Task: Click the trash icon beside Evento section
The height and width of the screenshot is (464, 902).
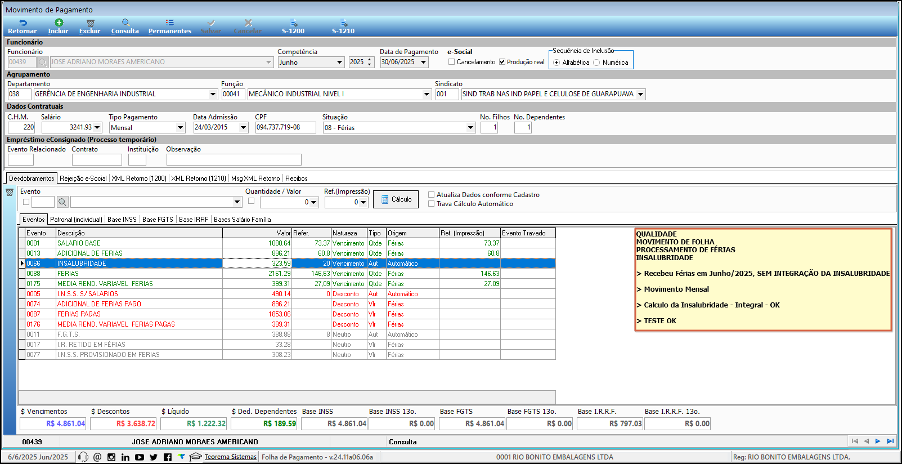Action: tap(10, 193)
